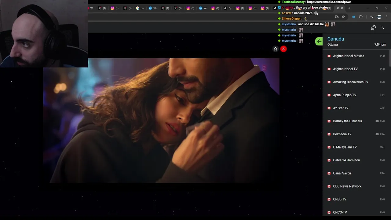This screenshot has width=391, height=220.
Task: Open Apna Punjab TV channel
Action: point(356,95)
